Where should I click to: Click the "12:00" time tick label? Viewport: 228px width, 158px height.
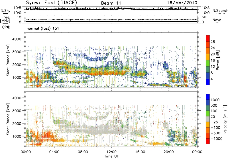[111, 152]
